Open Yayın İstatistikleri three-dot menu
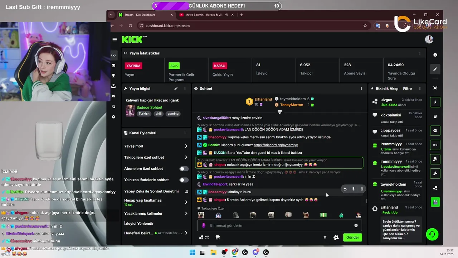Image resolution: width=458 pixels, height=258 pixels. 420,53
